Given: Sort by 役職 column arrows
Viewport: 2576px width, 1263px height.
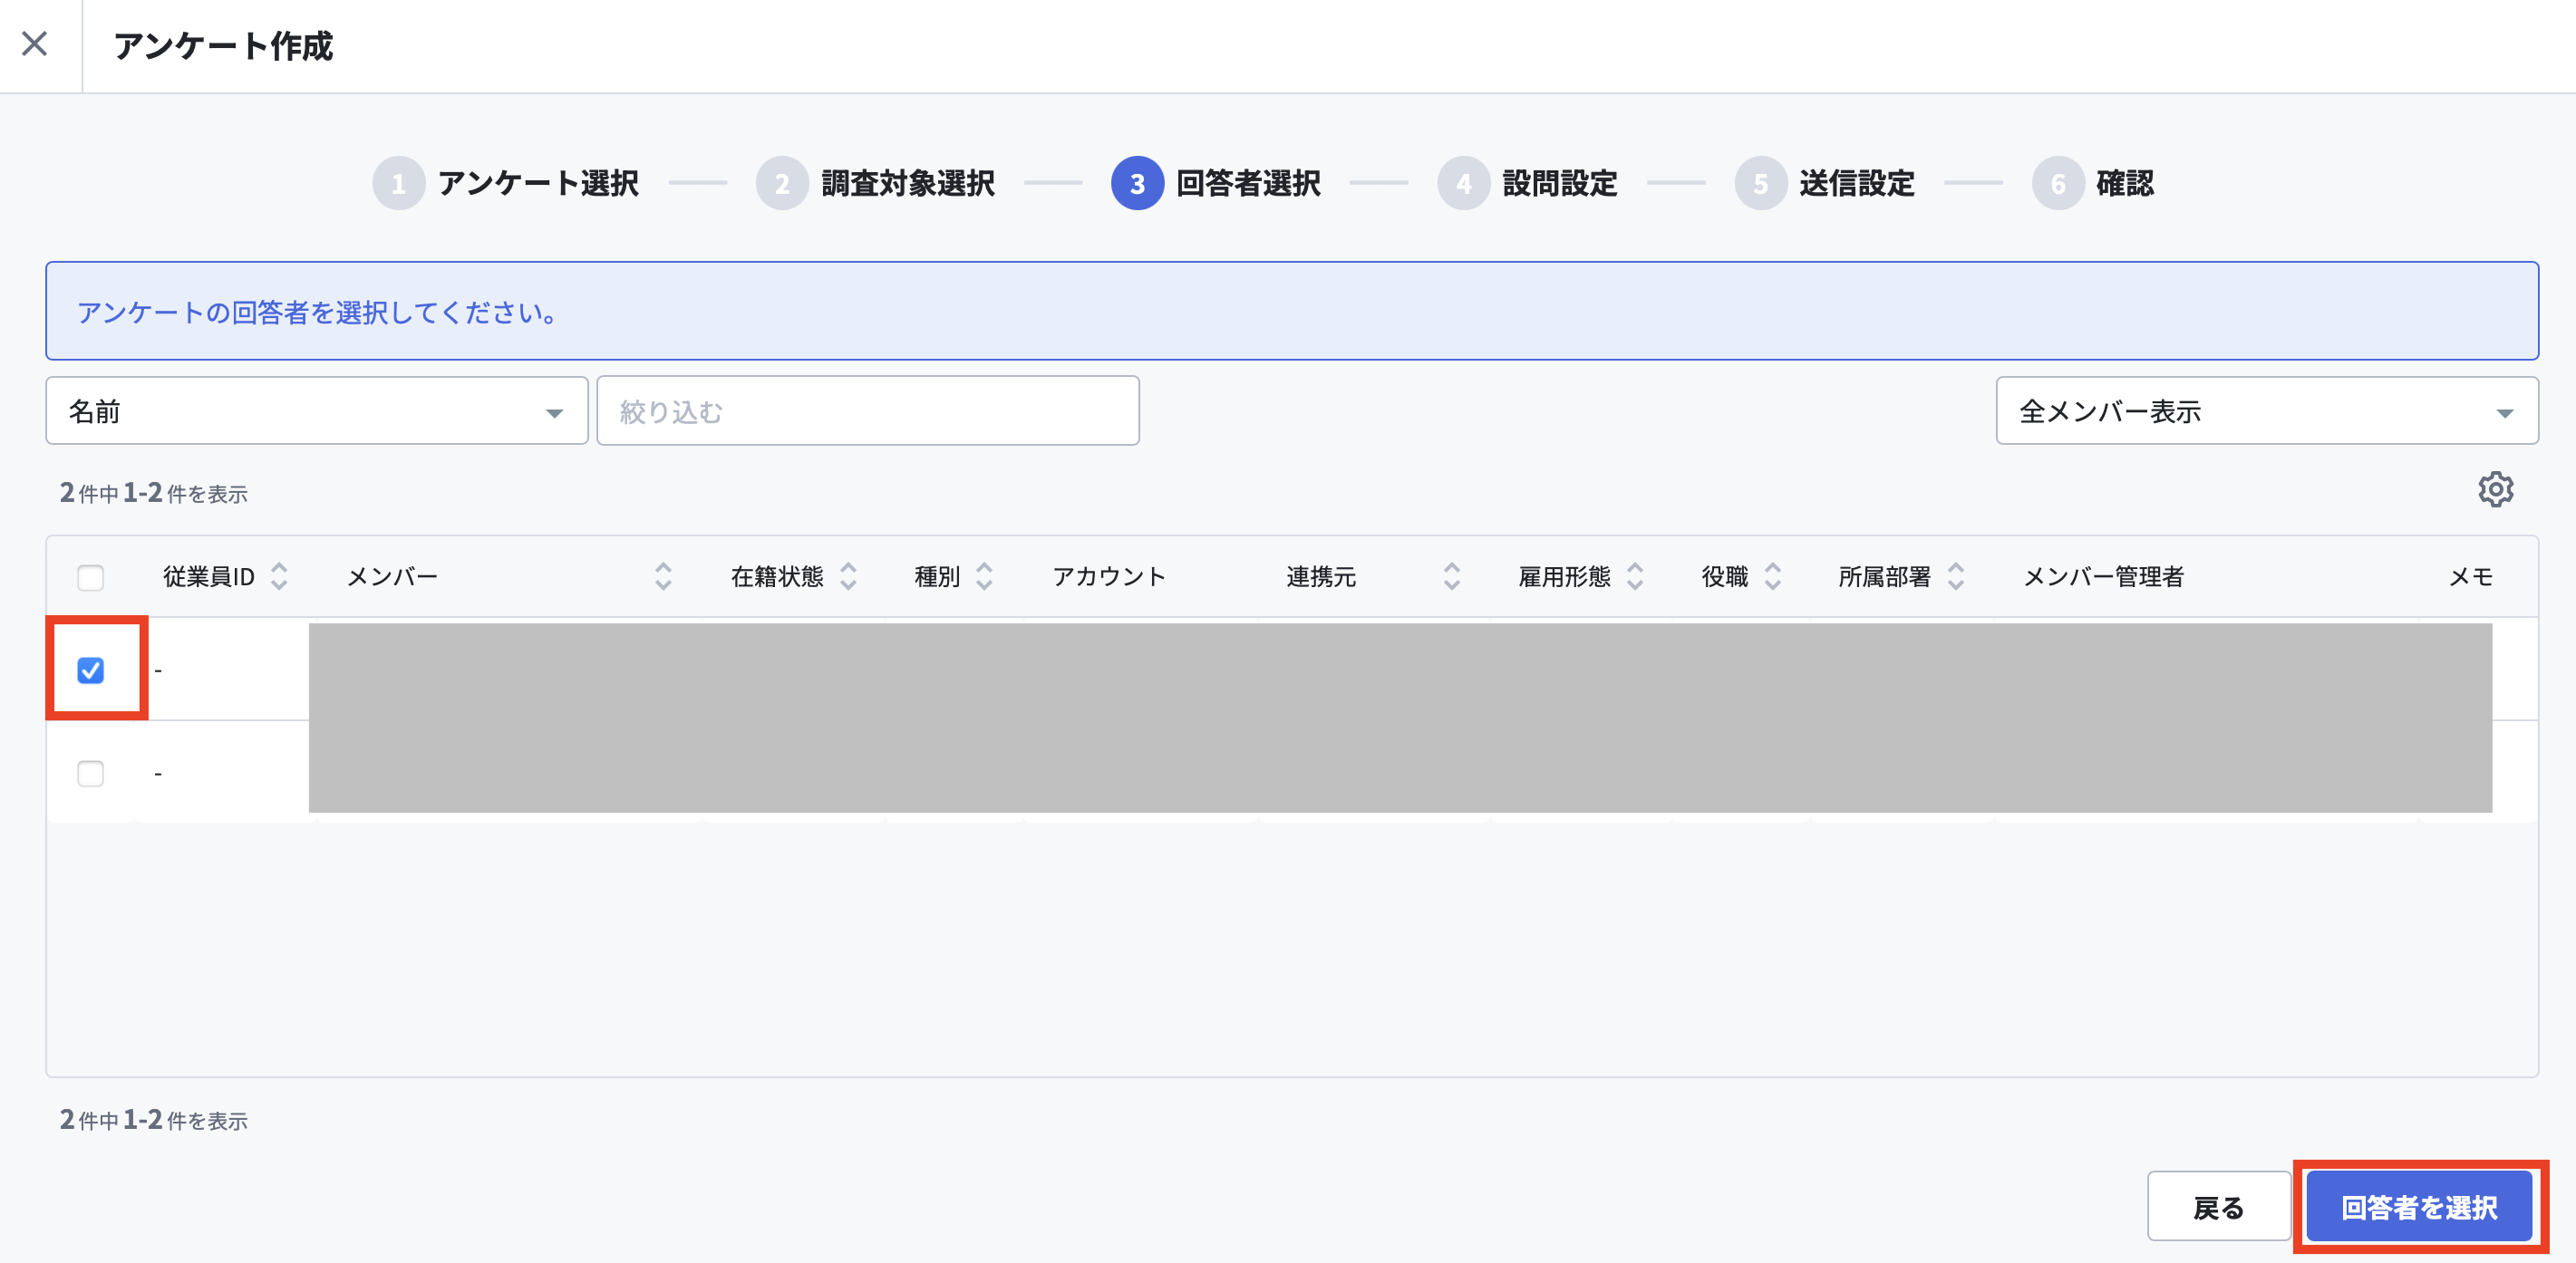Looking at the screenshot, I should coord(1773,576).
